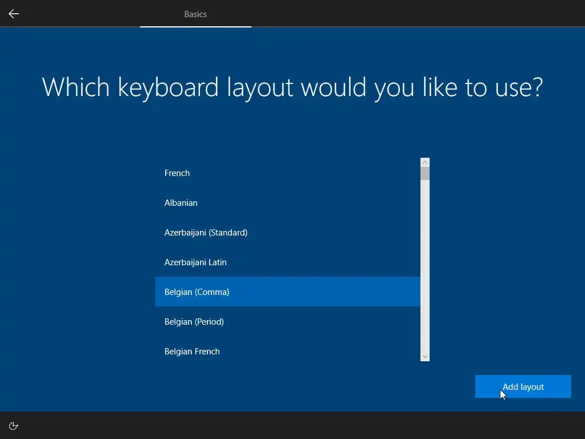
Task: Click the scrollbar up arrow
Action: (425, 162)
